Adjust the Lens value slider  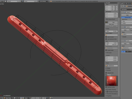[111, 31]
